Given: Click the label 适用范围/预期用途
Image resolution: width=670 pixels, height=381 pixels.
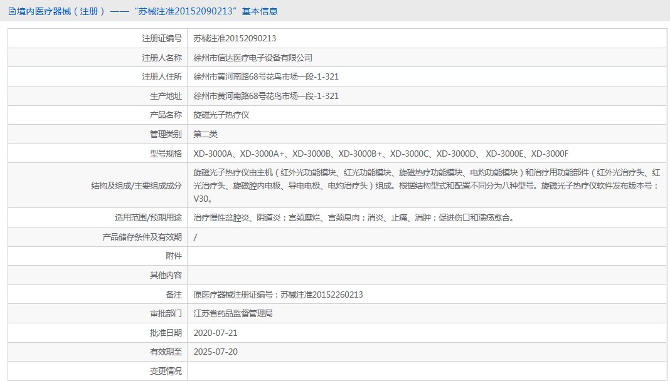Looking at the screenshot, I should [x=148, y=217].
